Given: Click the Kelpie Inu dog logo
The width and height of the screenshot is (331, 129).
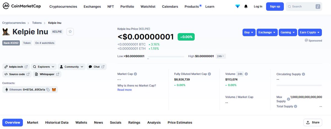Looking at the screenshot, I should pyautogui.click(x=6, y=32).
